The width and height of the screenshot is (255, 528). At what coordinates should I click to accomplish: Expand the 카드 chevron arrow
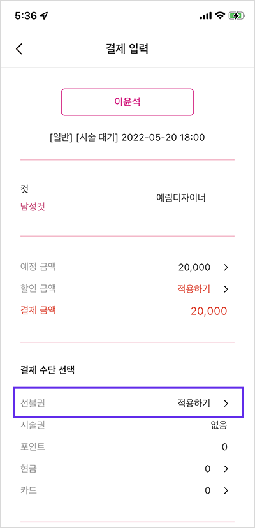tap(226, 490)
